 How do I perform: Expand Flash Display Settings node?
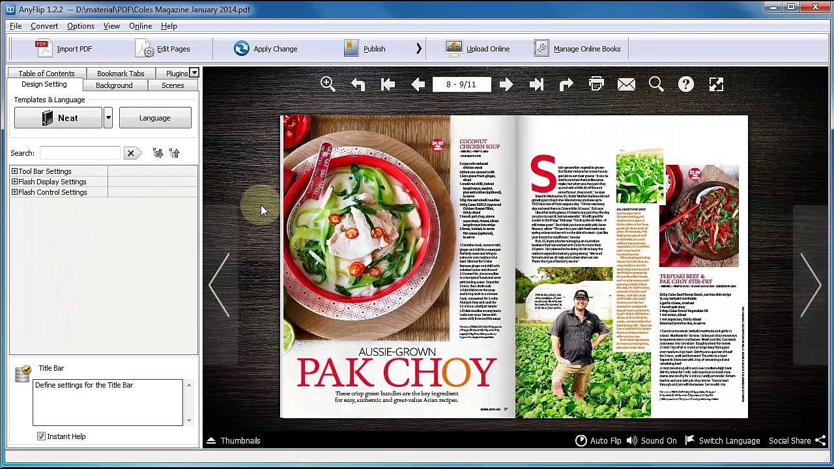click(14, 182)
